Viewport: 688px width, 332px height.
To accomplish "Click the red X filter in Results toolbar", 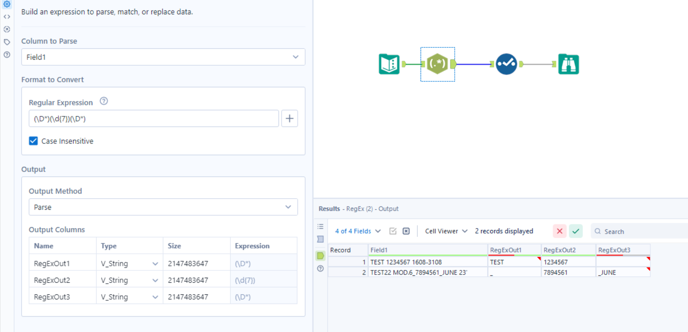I will [x=560, y=231].
